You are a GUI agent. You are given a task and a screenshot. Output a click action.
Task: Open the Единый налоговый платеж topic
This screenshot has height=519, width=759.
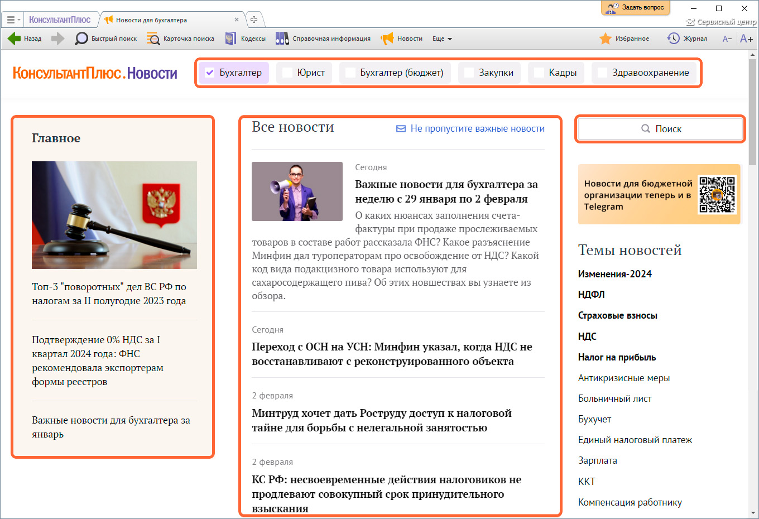coord(635,440)
